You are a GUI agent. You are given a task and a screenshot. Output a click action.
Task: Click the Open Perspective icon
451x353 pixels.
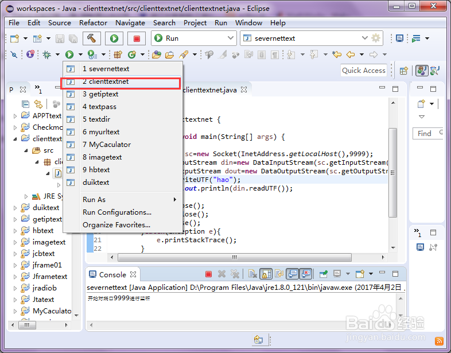pyautogui.click(x=403, y=71)
